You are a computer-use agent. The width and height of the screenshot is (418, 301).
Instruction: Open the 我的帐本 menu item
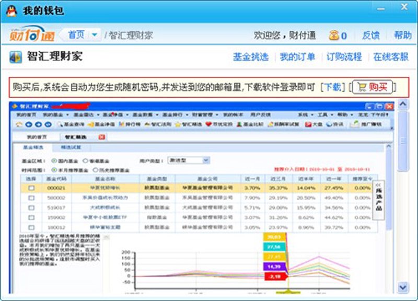(x=233, y=114)
